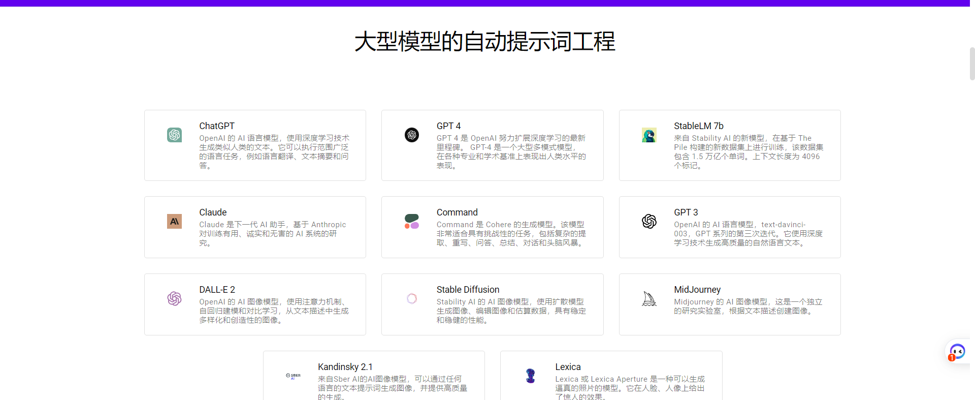Click the Stable Diffusion description paragraph
975x400 pixels.
511,311
